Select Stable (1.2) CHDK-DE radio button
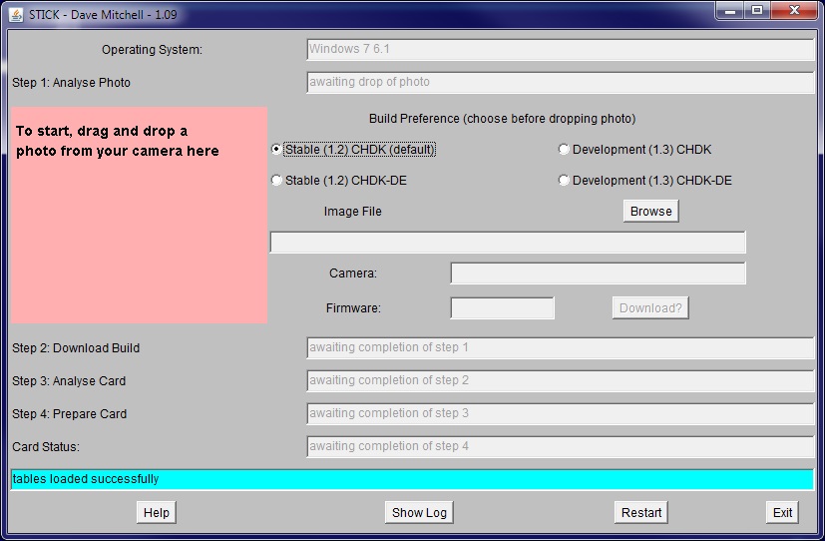This screenshot has height=541, width=825. (277, 181)
